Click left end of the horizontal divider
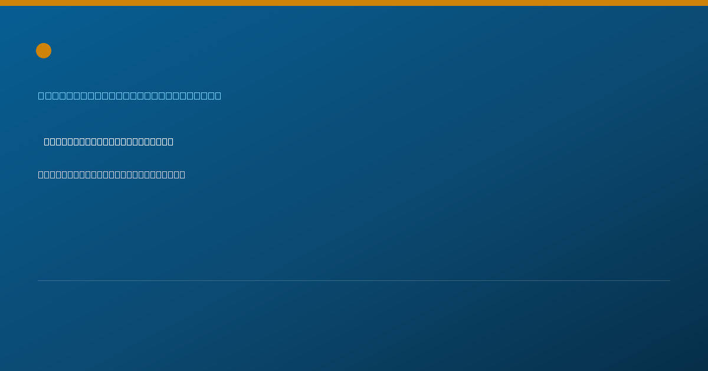This screenshot has width=708, height=371. point(39,280)
